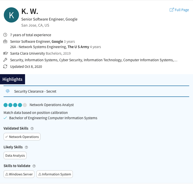This screenshot has height=184, width=193.
Task: Click the Data Analysis skill chip
Action: 15,155
